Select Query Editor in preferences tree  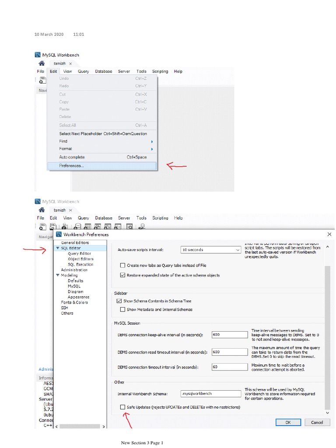pos(80,253)
